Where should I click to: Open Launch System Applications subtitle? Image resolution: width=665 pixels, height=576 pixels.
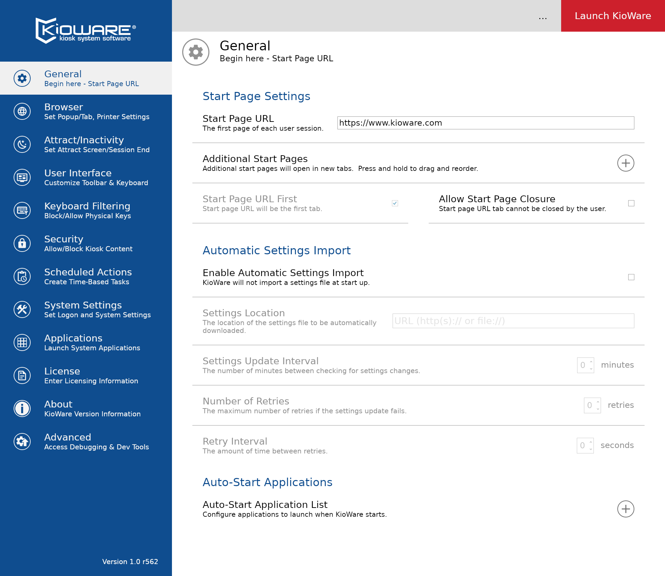point(92,348)
